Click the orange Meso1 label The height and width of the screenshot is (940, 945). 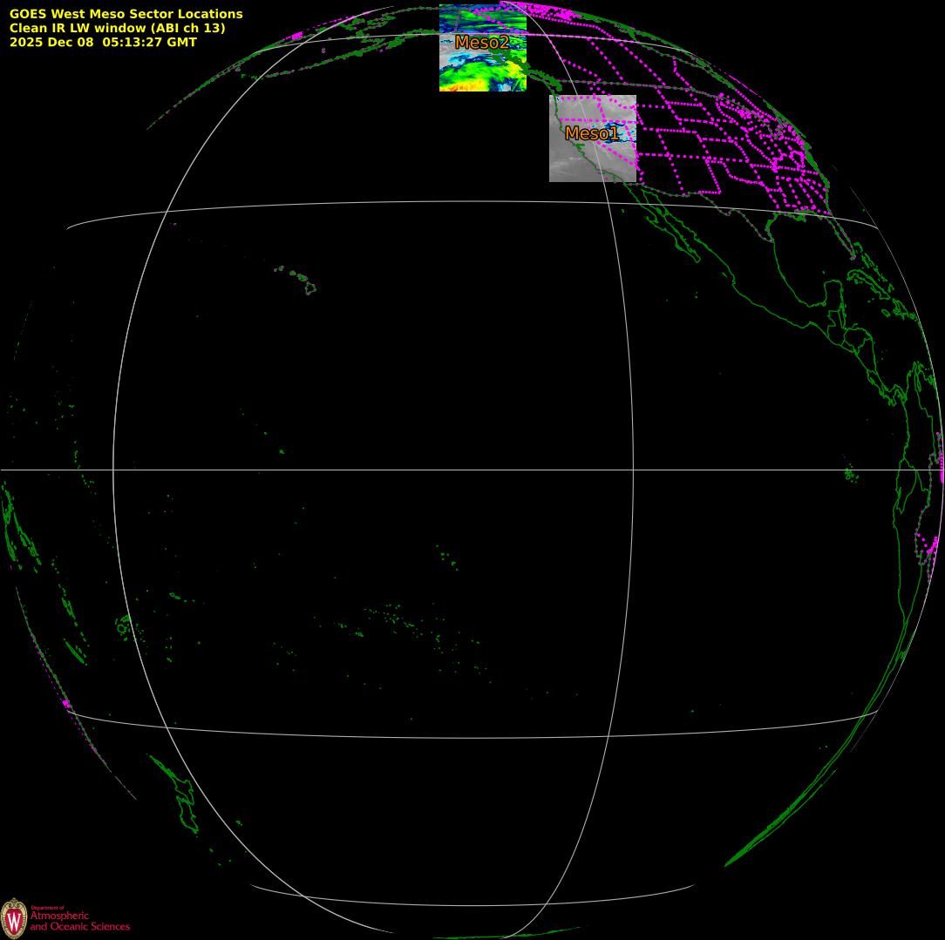pos(592,133)
